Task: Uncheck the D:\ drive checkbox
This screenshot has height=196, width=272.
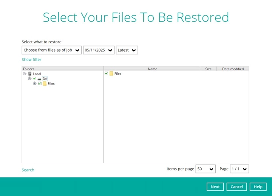Action: point(34,79)
